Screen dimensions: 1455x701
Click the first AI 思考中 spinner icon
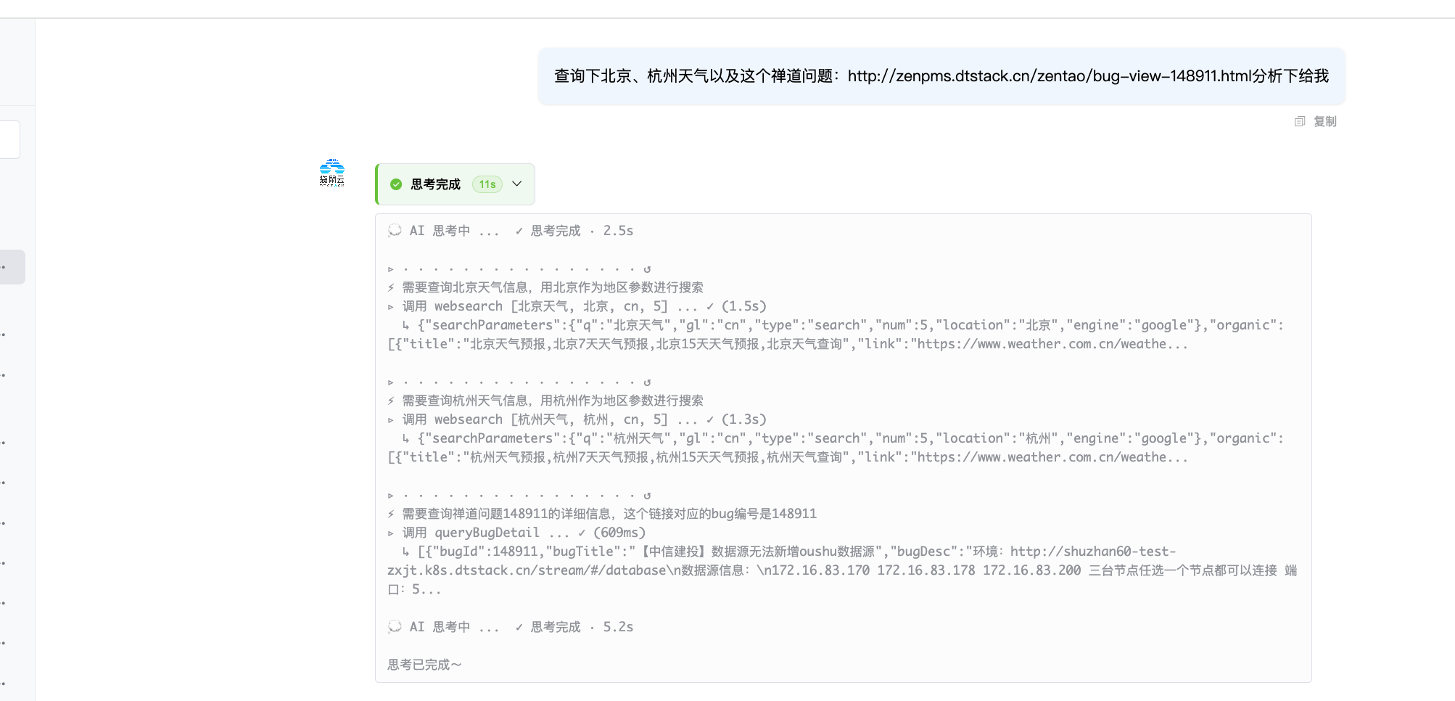click(x=395, y=231)
